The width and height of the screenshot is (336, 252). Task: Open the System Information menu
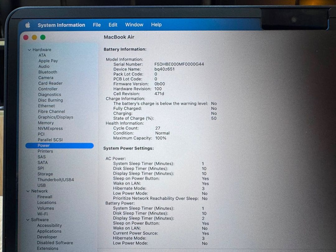pyautogui.click(x=61, y=25)
